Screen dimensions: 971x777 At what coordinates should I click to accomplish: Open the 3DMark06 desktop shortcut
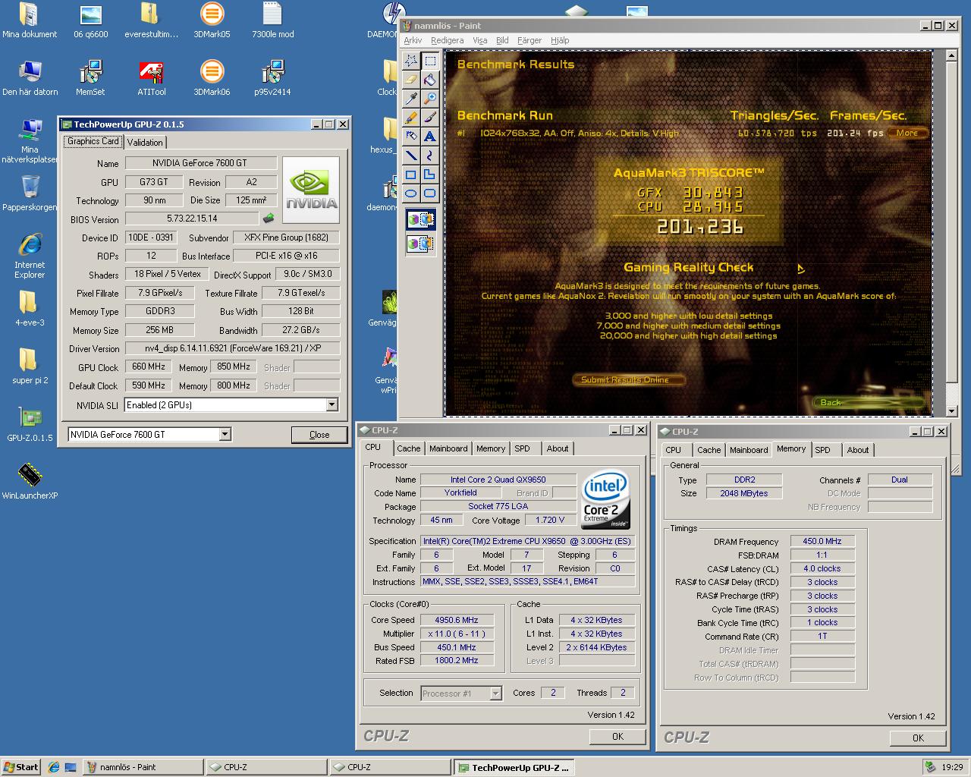pos(212,78)
